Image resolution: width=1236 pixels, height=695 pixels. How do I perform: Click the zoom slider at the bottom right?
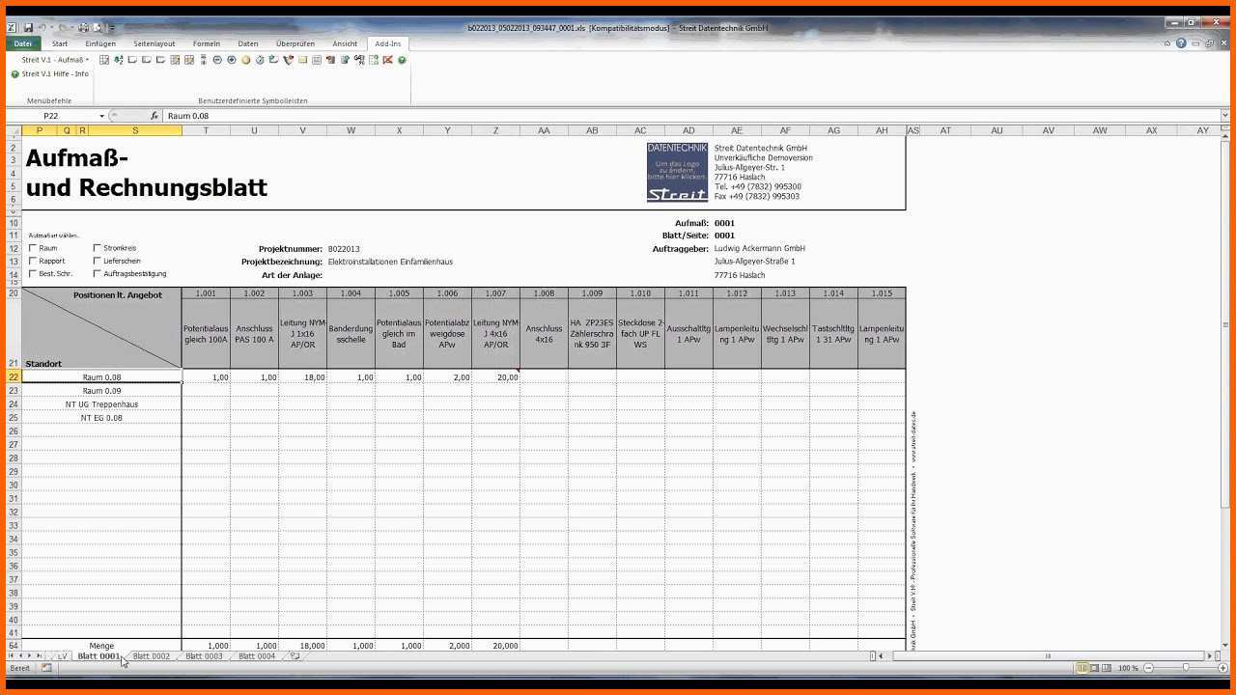(1186, 668)
